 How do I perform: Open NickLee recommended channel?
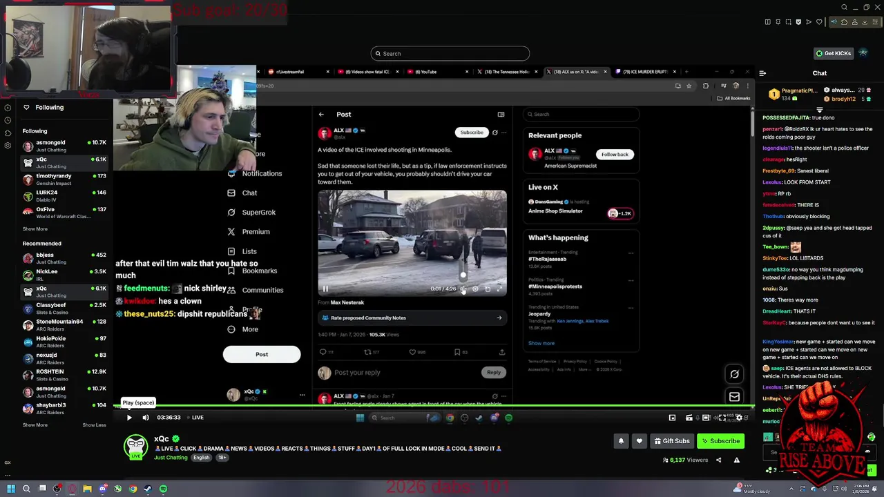(65, 275)
